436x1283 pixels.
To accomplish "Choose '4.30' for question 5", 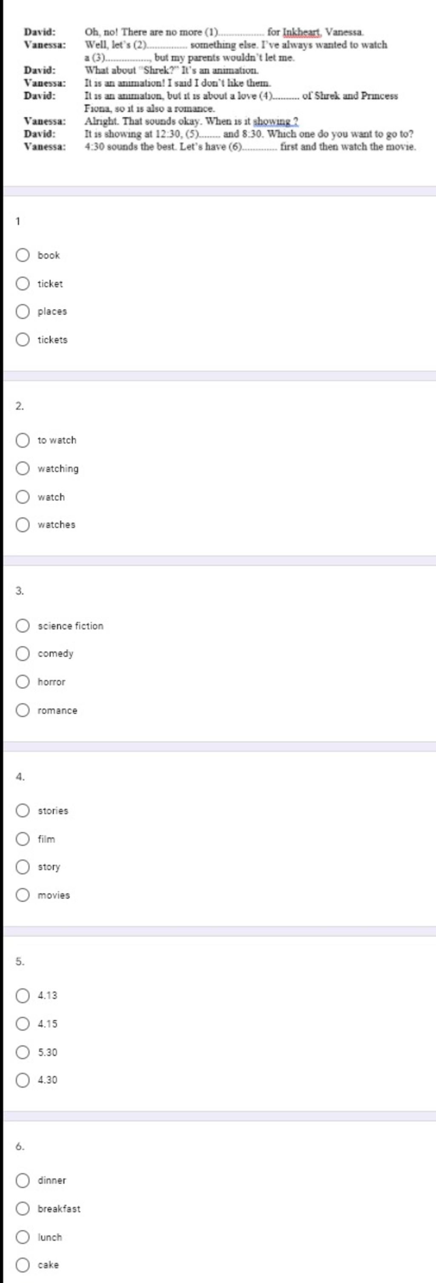I will click(23, 1080).
